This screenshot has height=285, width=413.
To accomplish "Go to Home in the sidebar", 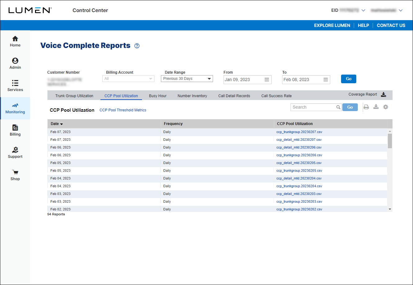I will point(15,41).
